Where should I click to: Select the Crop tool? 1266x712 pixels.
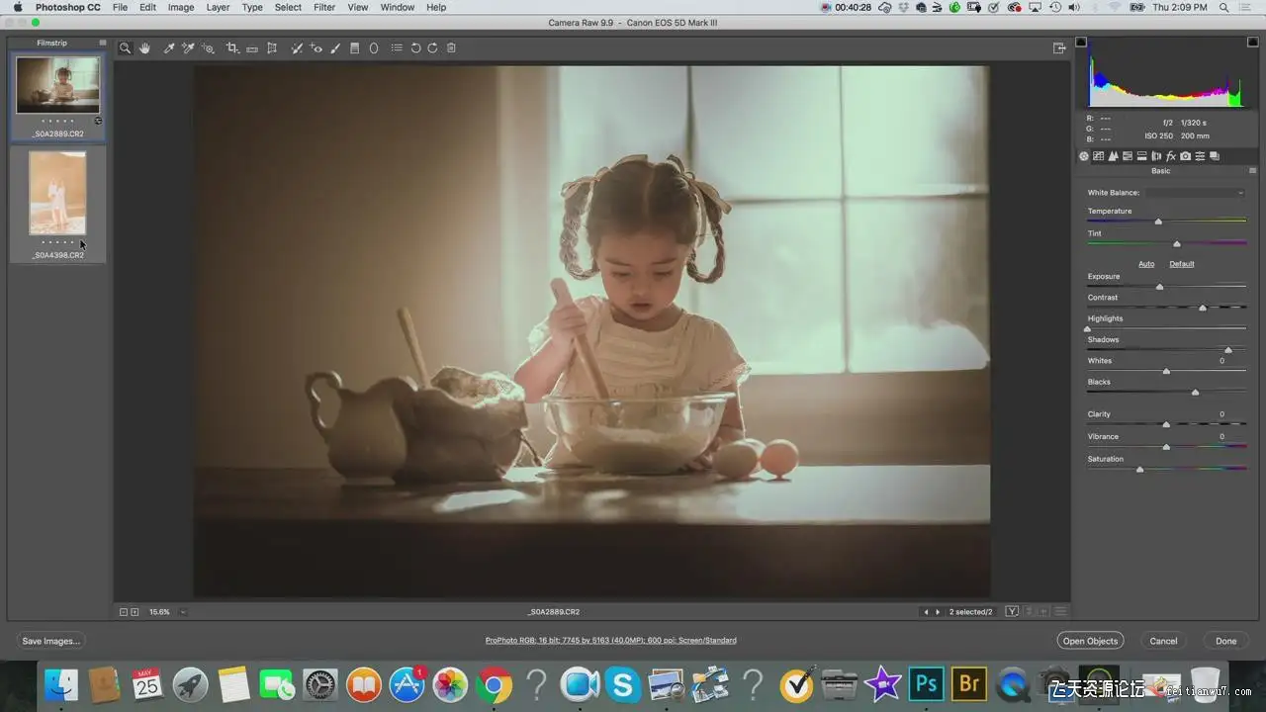point(232,47)
